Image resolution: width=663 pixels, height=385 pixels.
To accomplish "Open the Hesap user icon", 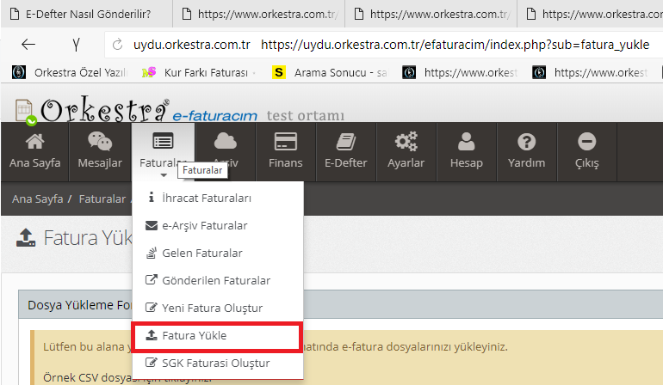I will pyautogui.click(x=467, y=142).
